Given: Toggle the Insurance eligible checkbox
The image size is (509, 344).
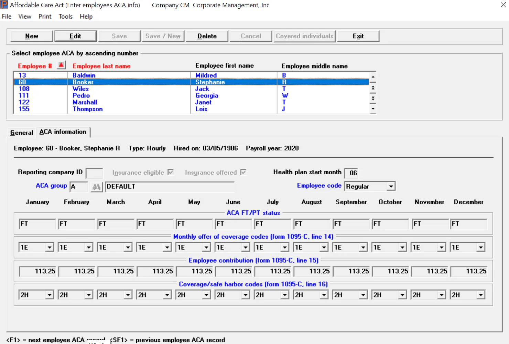Looking at the screenshot, I should (171, 172).
